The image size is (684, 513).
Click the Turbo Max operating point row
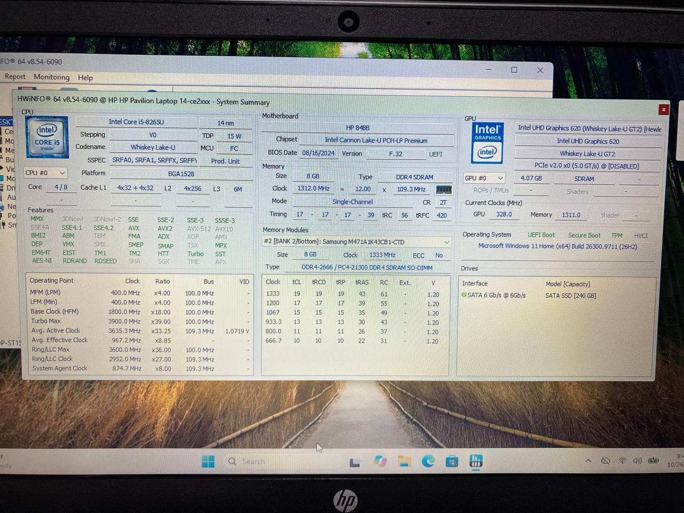tap(139, 321)
